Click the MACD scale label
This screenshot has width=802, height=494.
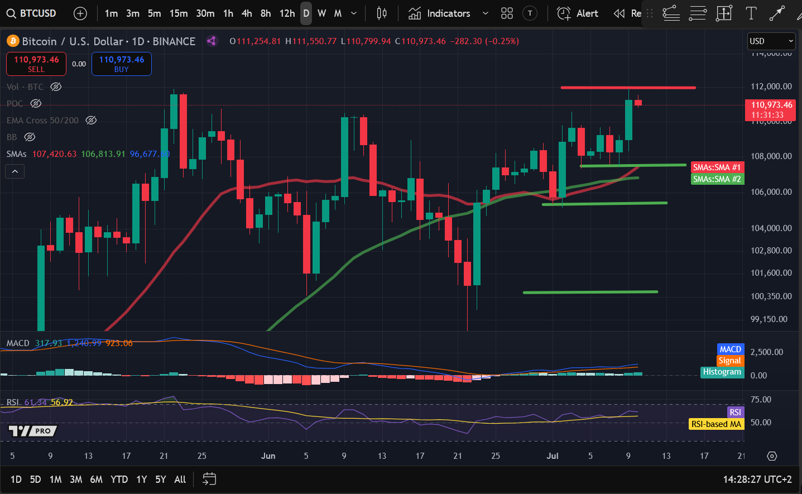click(730, 349)
